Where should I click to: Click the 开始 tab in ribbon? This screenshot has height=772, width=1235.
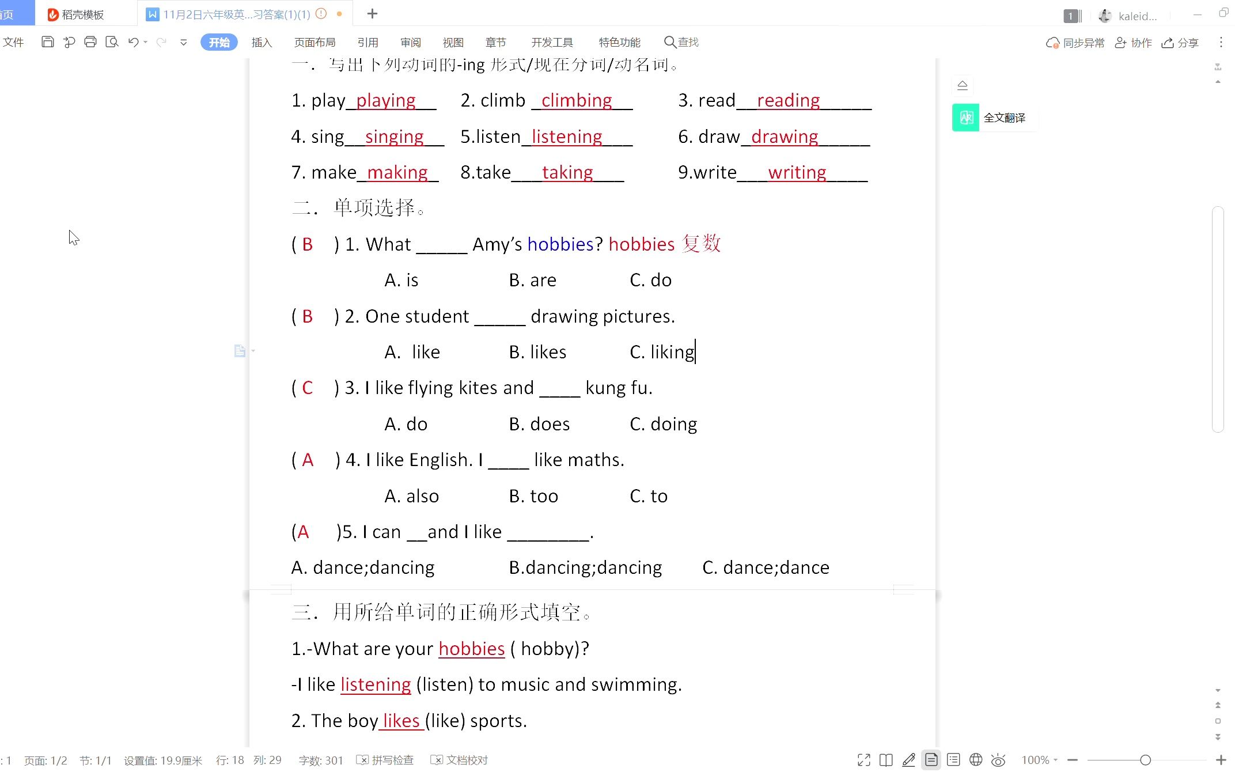[218, 42]
